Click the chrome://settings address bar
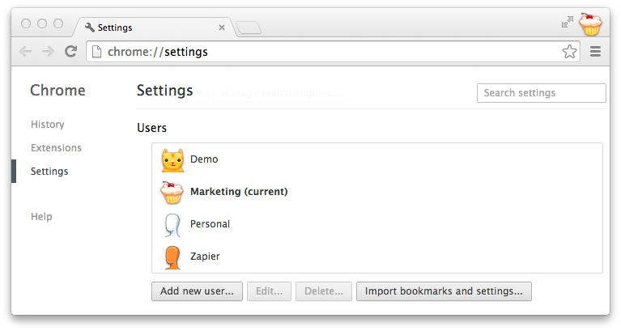 click(x=324, y=52)
